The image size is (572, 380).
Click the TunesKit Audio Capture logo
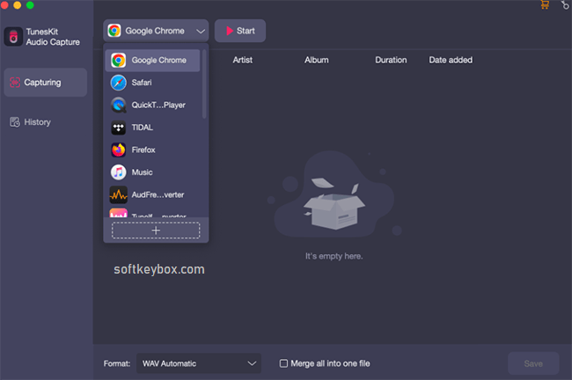13,36
